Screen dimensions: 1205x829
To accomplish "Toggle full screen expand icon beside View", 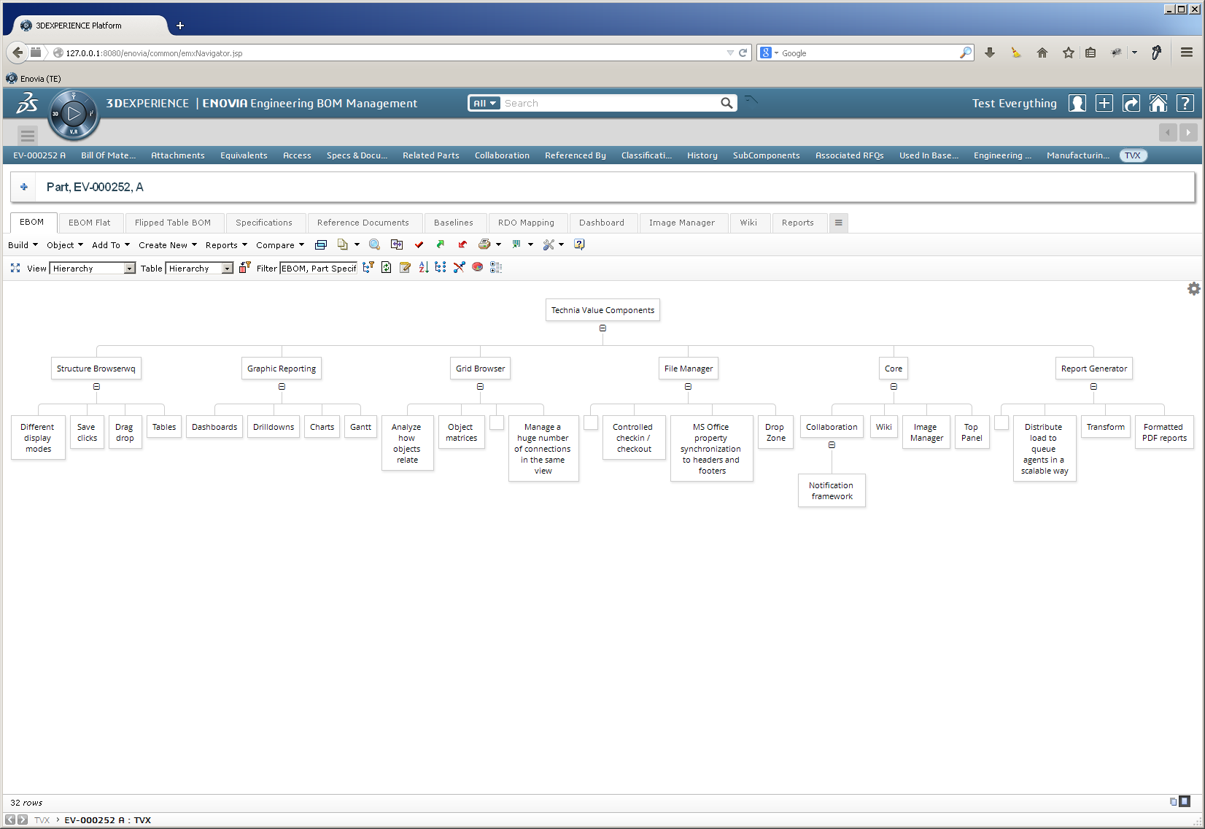I will pyautogui.click(x=15, y=269).
